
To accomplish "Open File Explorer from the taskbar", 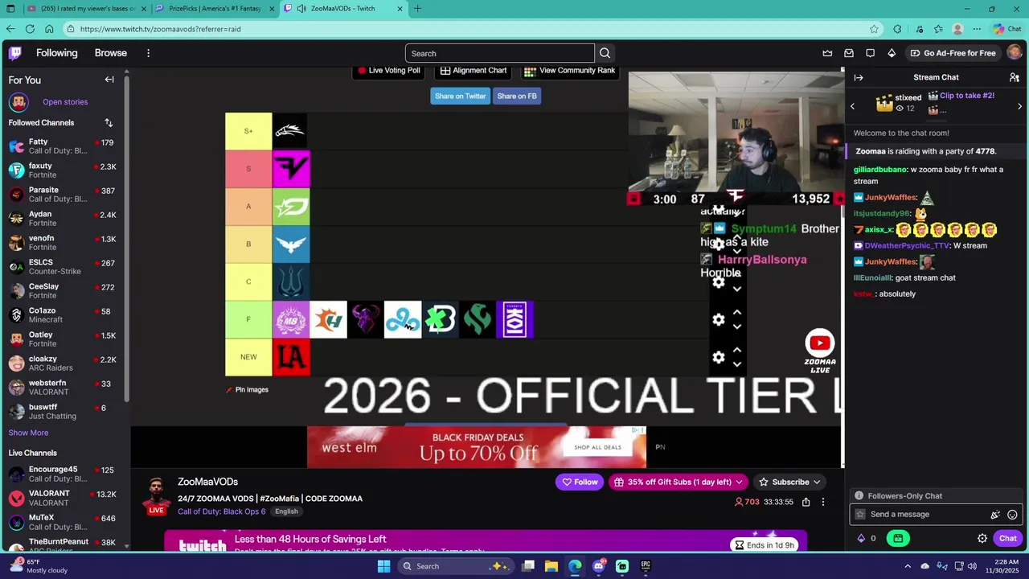I will click(551, 566).
